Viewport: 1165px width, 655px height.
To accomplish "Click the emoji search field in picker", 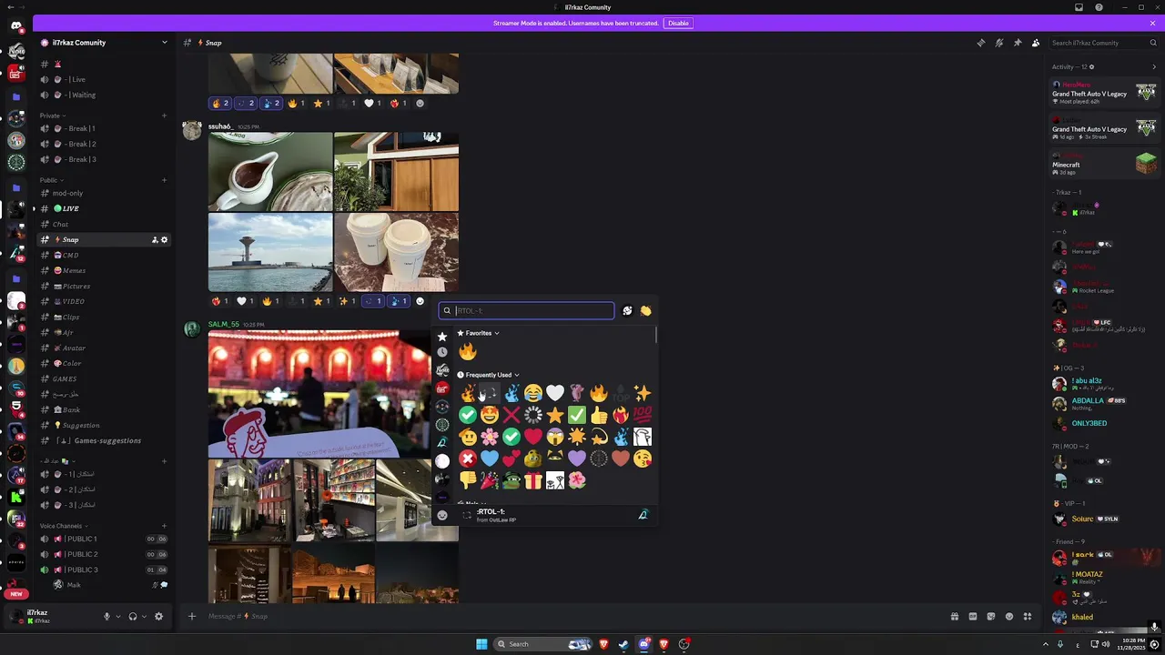I will point(526,310).
